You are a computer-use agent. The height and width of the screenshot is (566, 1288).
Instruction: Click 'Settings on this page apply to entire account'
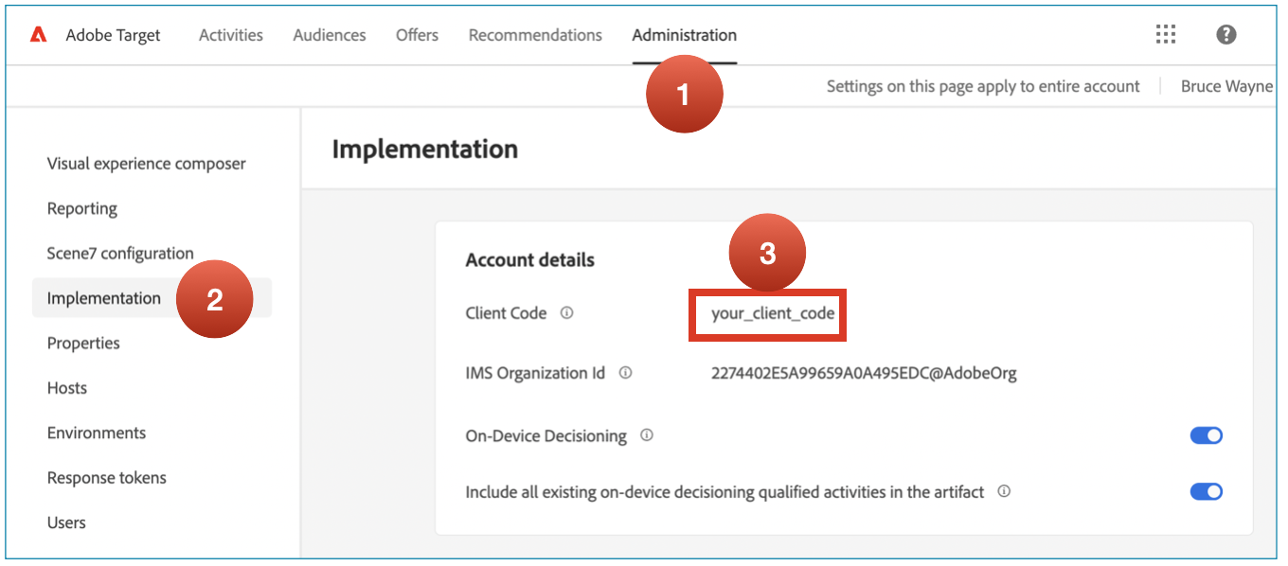(983, 86)
